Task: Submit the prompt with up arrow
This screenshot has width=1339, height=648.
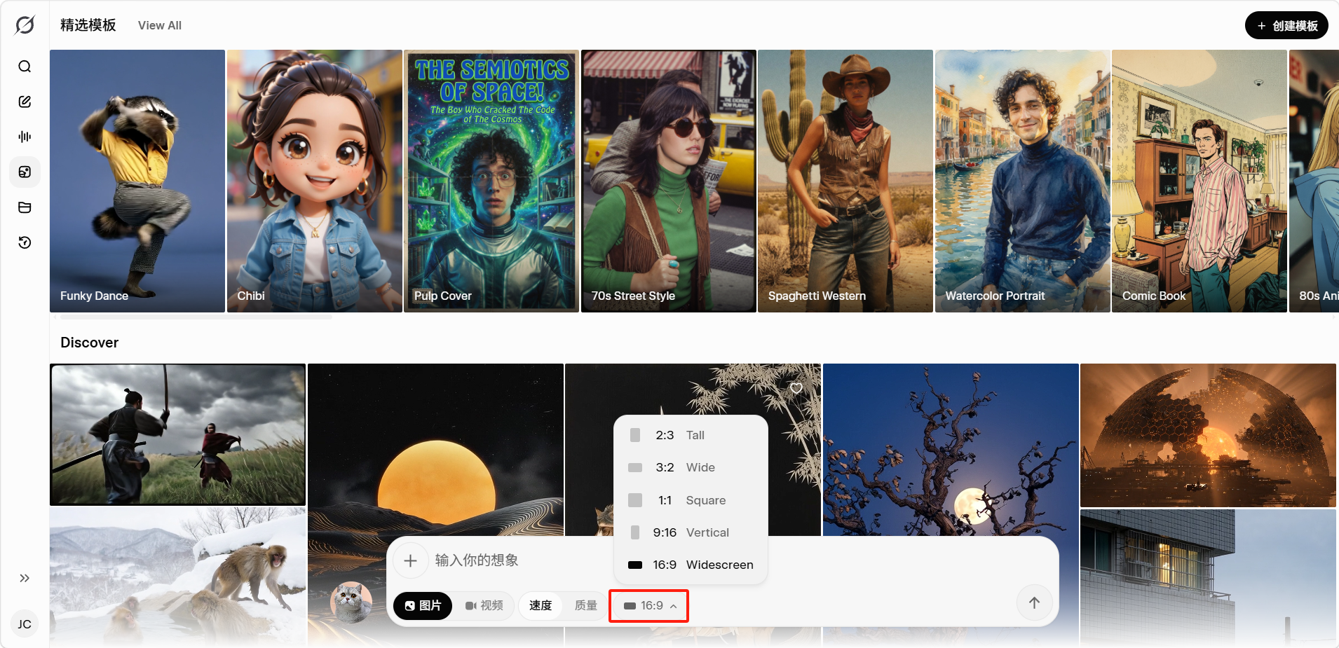Action: tap(1034, 602)
